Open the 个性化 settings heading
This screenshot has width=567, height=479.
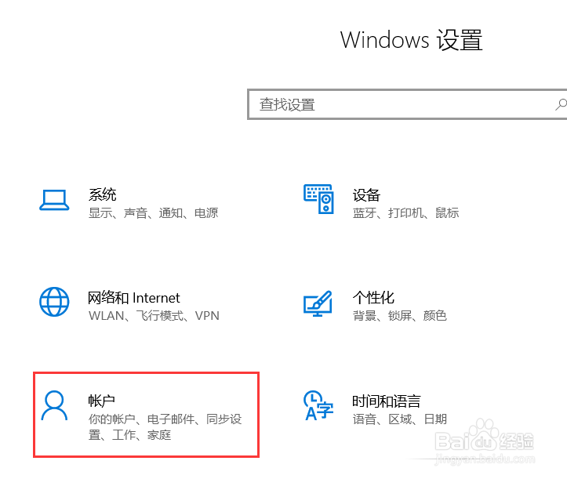pos(373,298)
